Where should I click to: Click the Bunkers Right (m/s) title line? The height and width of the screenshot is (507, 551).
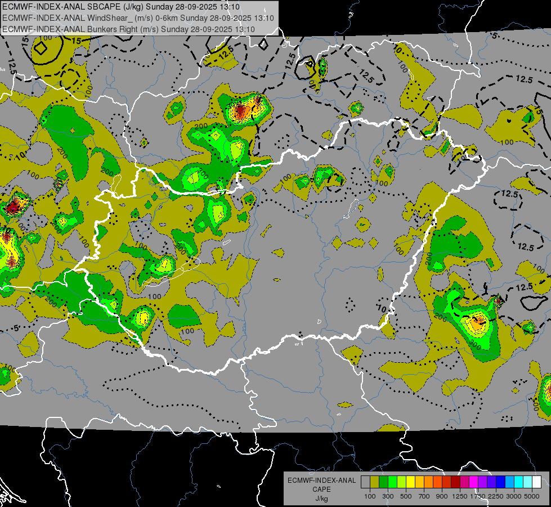[x=128, y=29]
